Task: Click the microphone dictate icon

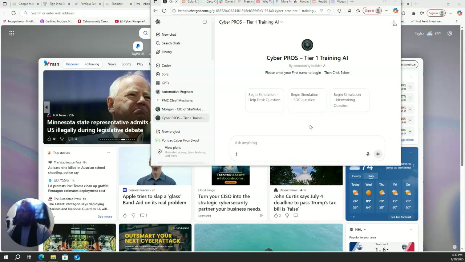Action: (x=368, y=154)
